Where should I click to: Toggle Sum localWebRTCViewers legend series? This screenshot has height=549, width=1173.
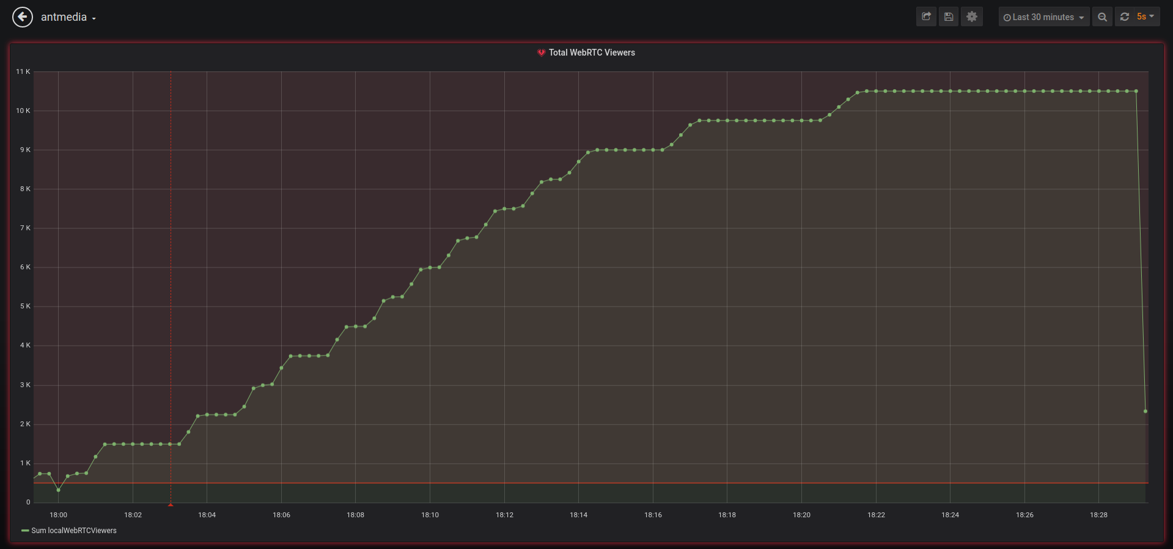pos(74,531)
